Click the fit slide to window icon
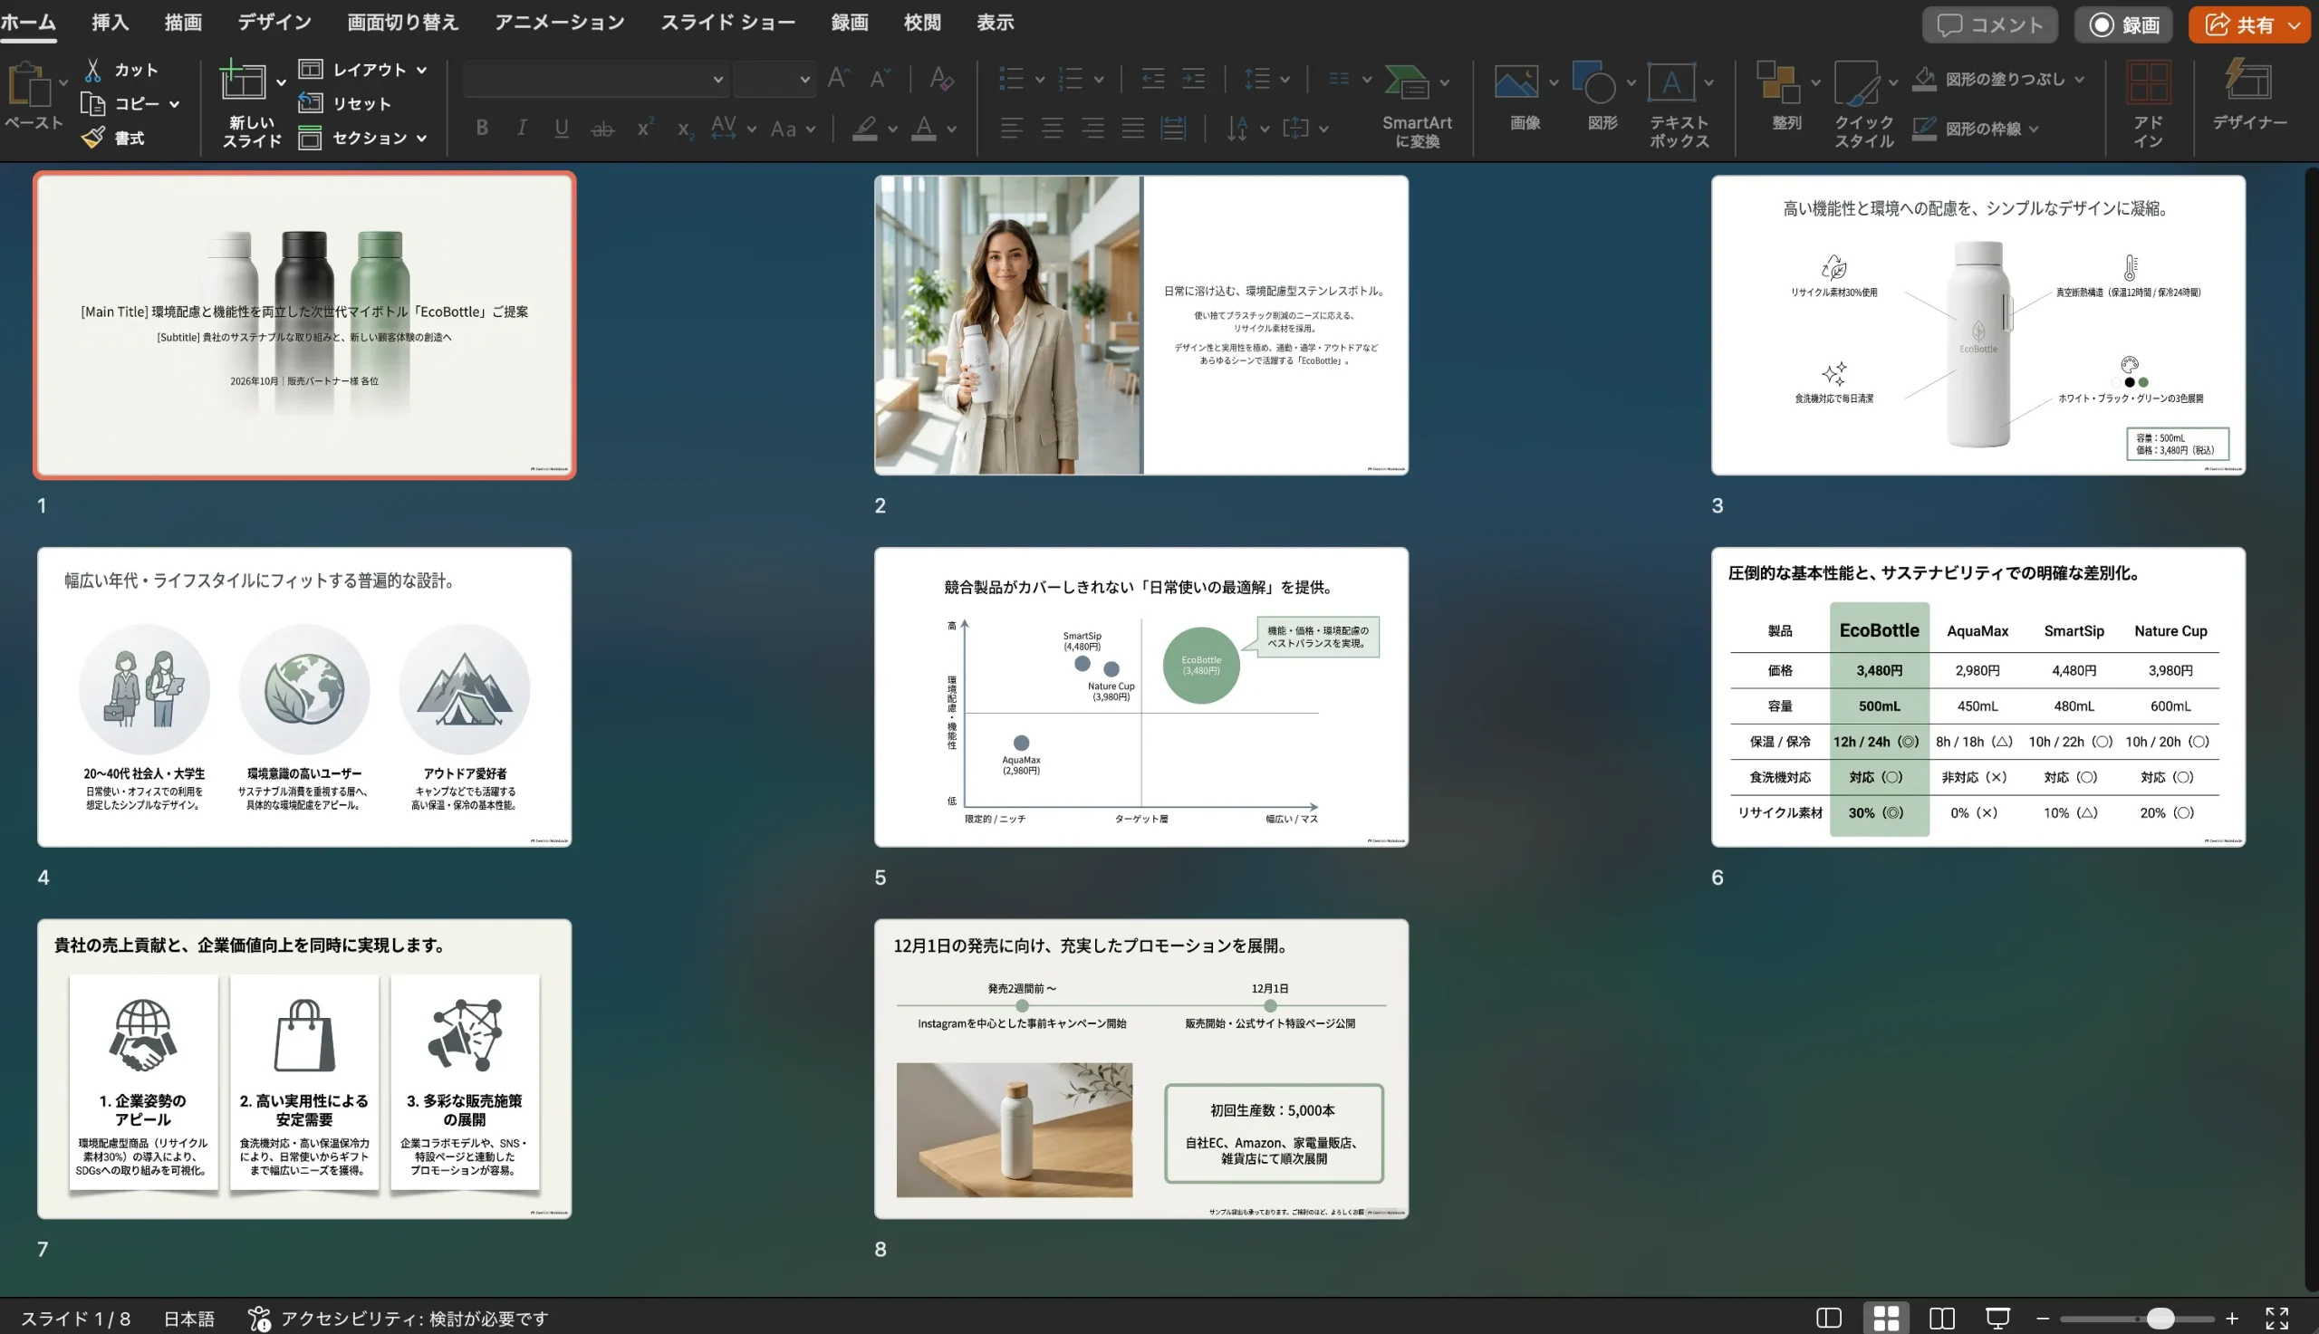 pos(2276,1319)
